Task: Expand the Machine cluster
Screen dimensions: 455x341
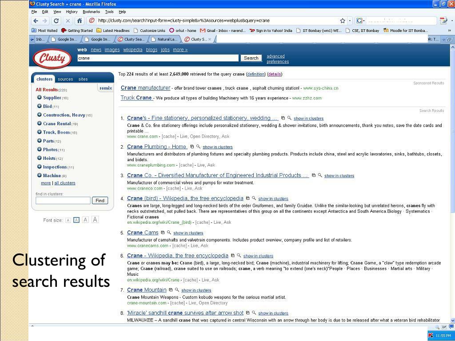Action: click(39, 176)
